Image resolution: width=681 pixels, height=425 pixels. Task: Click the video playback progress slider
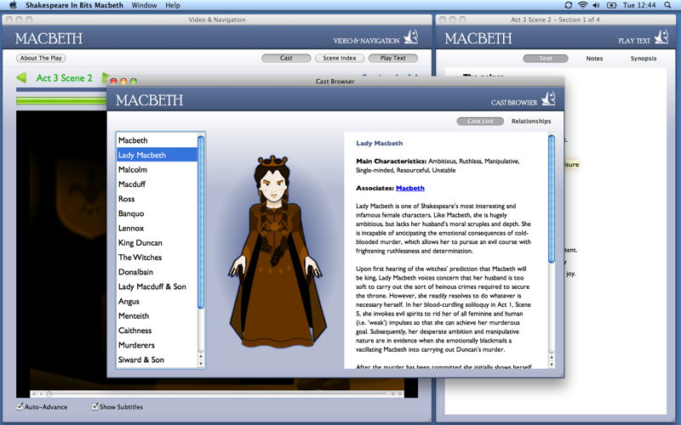click(x=217, y=394)
